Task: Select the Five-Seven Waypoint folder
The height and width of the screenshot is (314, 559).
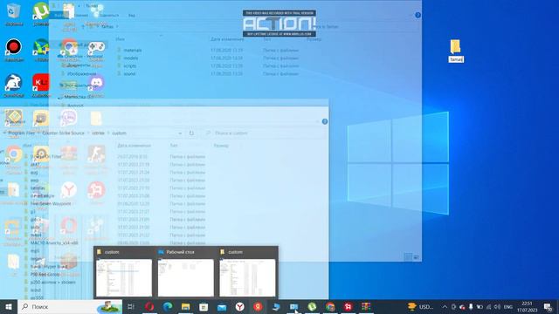Action: tap(121, 203)
